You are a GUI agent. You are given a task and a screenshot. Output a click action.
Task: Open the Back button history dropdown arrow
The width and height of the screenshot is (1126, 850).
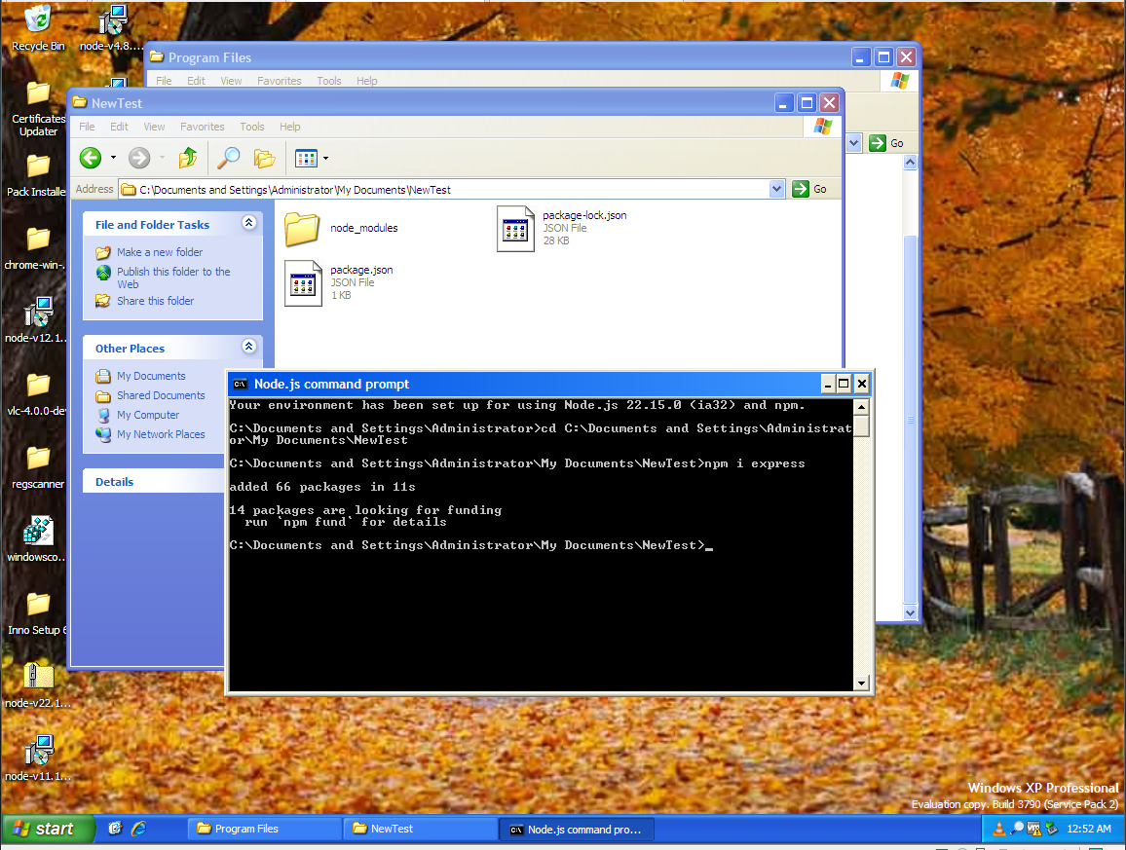click(x=113, y=158)
